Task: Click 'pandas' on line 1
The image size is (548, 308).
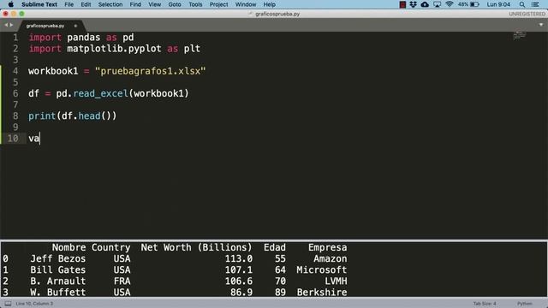Action: 84,38
